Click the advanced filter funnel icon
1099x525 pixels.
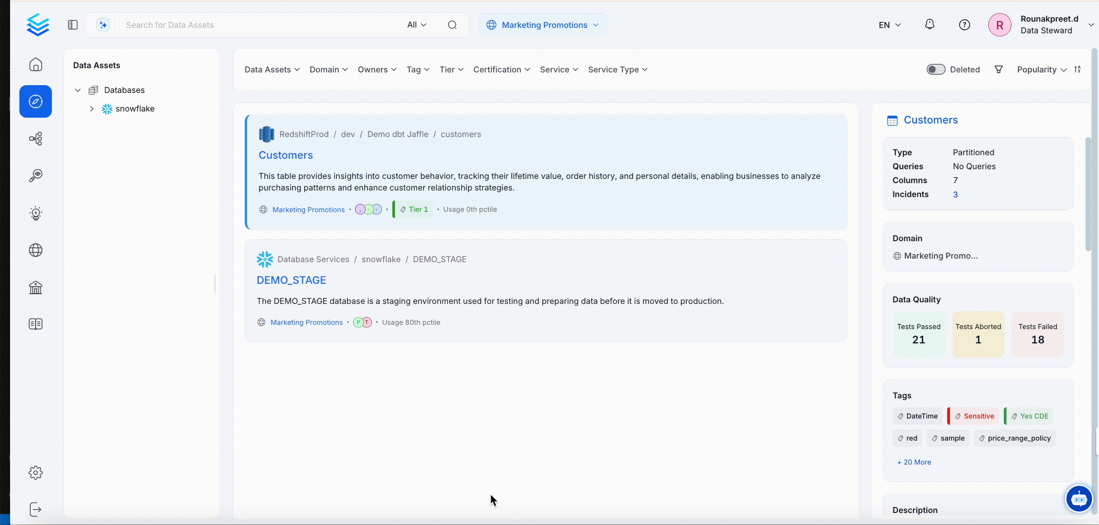pos(998,70)
